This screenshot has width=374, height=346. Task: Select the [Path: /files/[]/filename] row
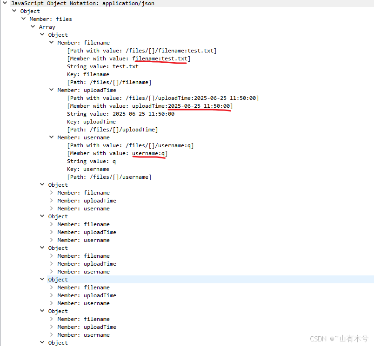pyautogui.click(x=109, y=82)
